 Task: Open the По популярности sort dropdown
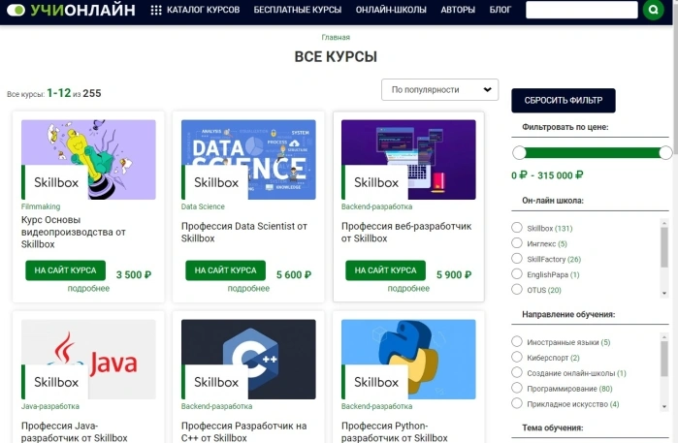point(439,89)
